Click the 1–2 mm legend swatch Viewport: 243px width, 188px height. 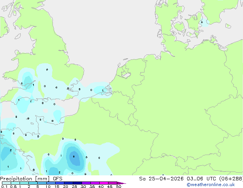(x=24, y=183)
